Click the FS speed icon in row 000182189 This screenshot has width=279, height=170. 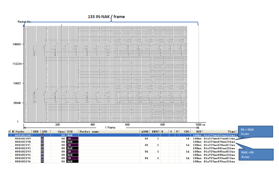(42, 139)
